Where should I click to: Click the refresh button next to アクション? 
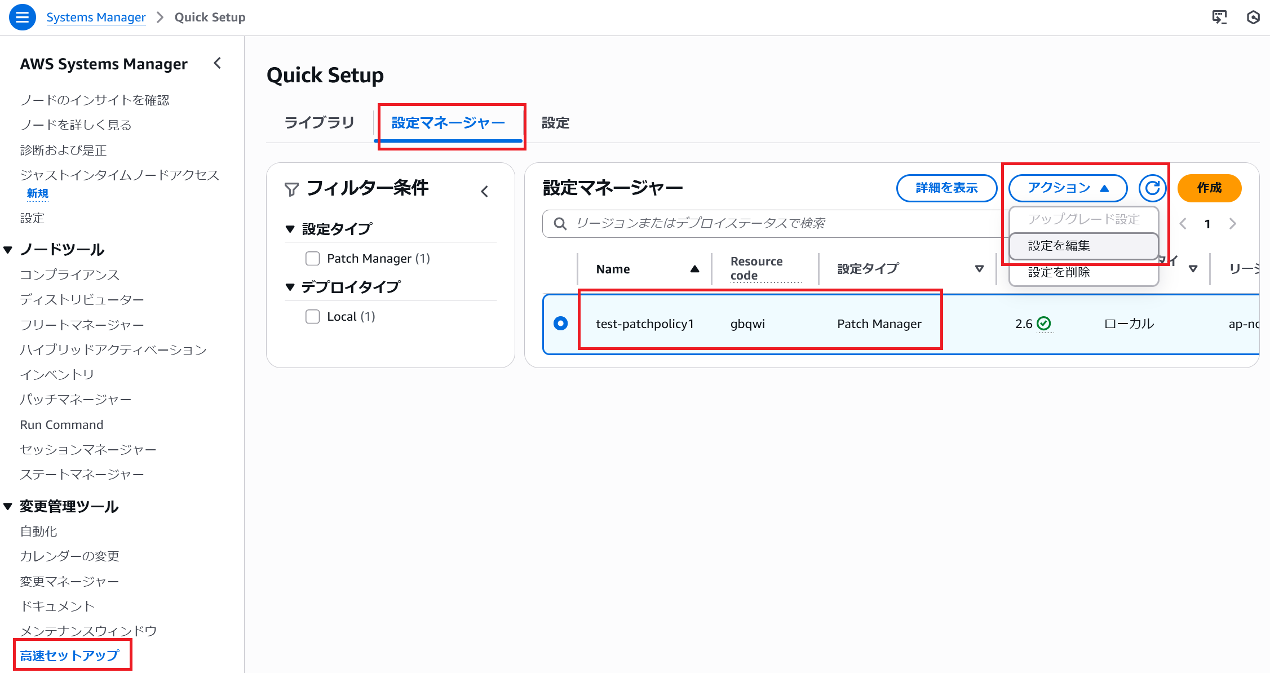(x=1152, y=188)
